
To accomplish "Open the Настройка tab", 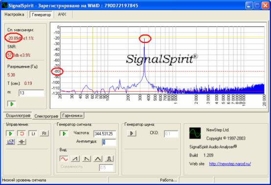I will [x=14, y=15].
